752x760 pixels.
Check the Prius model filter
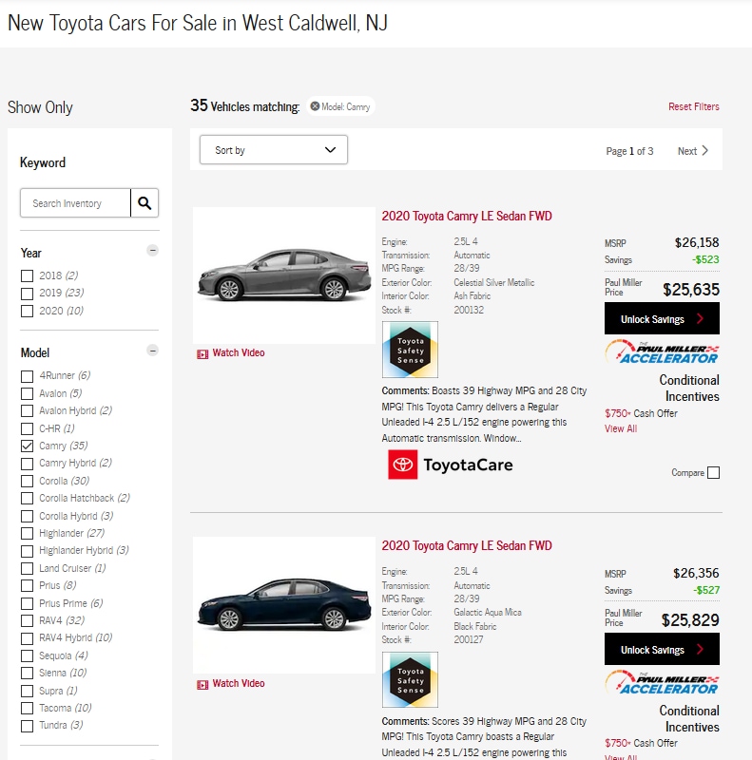(x=28, y=586)
